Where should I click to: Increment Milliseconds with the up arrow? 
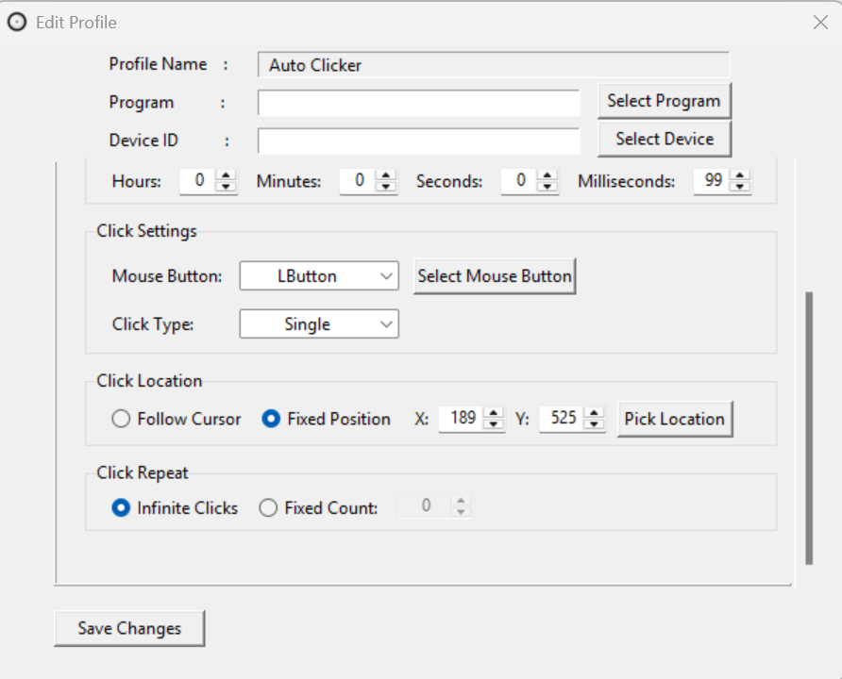pos(740,175)
